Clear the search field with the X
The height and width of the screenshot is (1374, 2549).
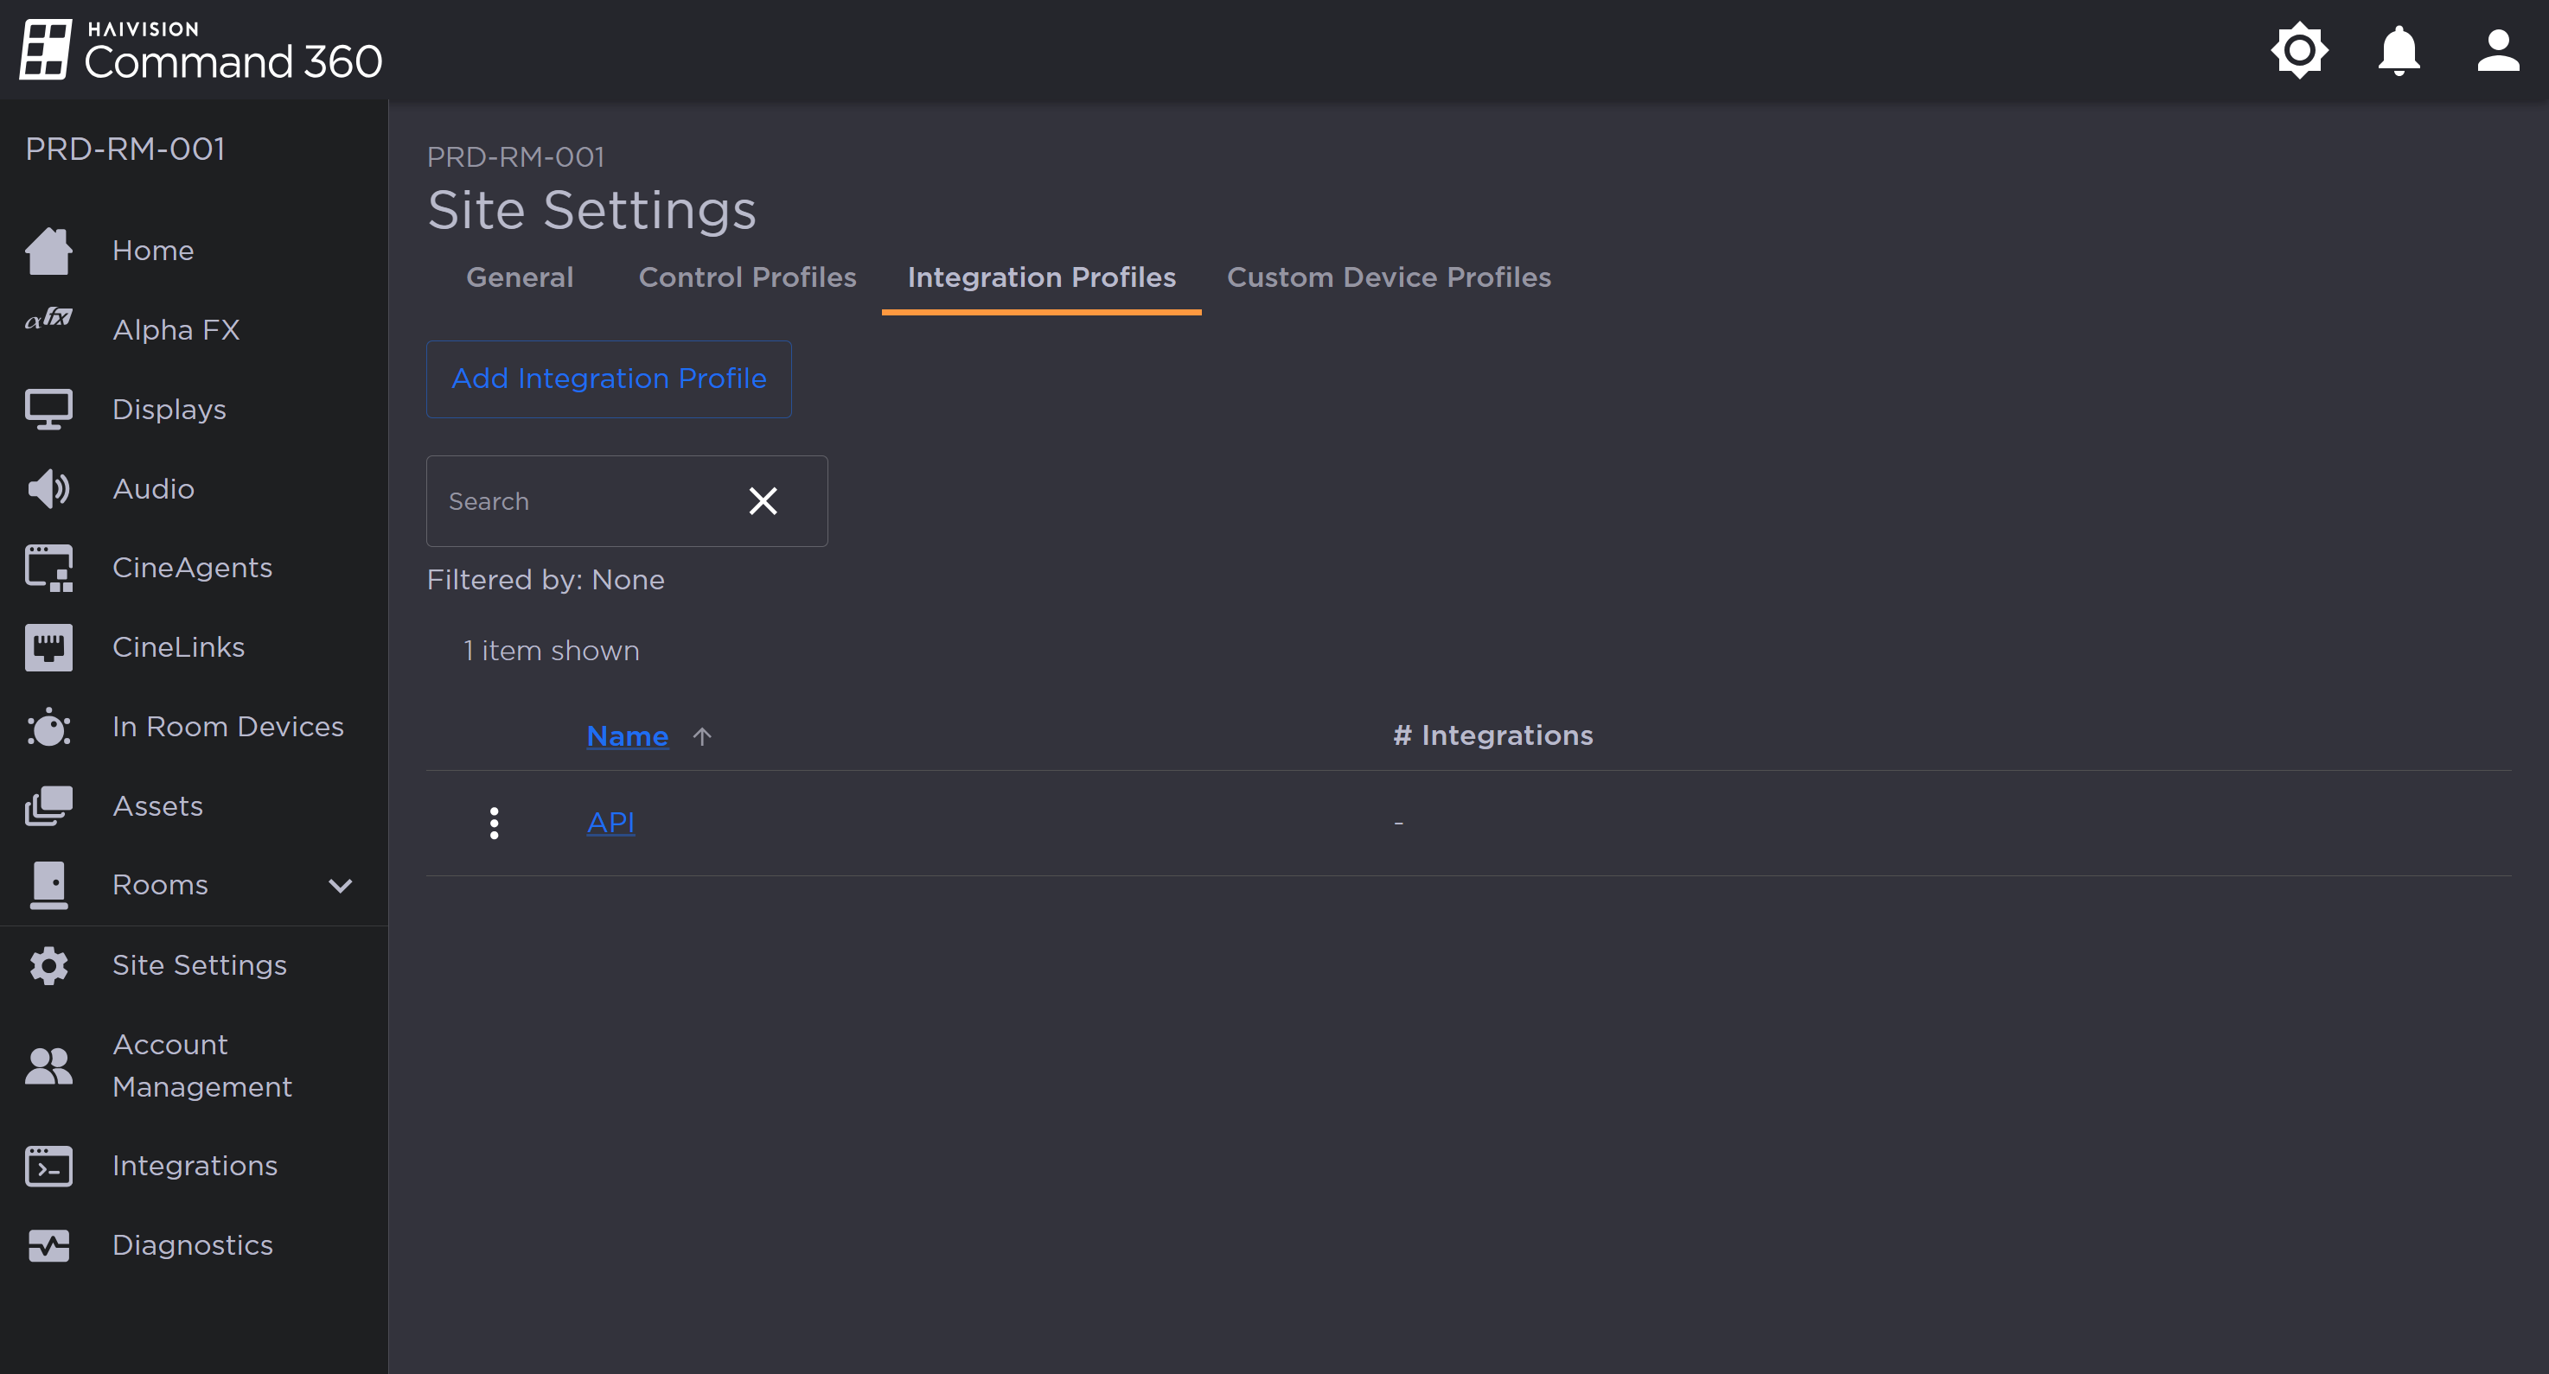[x=763, y=500]
